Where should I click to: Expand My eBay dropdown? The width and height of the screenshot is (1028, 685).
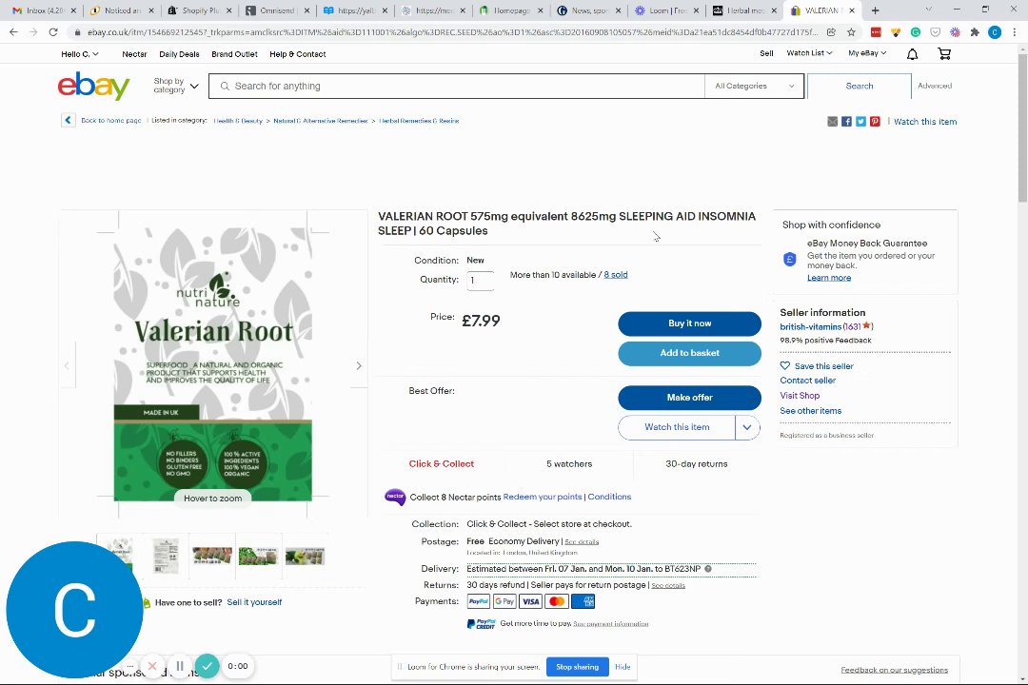pyautogui.click(x=867, y=53)
